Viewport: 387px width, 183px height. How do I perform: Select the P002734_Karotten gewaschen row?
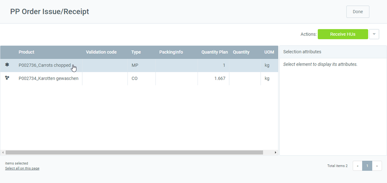[x=139, y=79]
